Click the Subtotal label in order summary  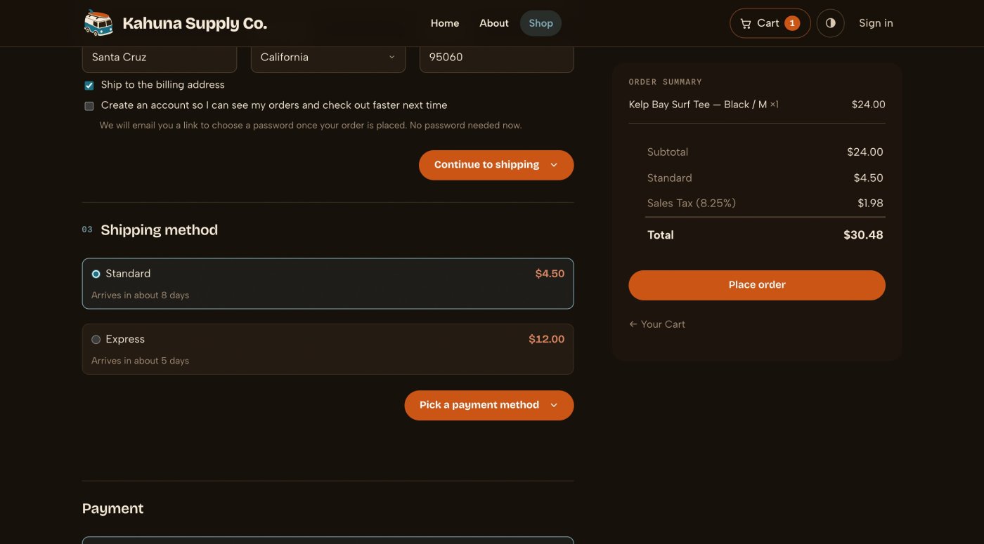668,152
